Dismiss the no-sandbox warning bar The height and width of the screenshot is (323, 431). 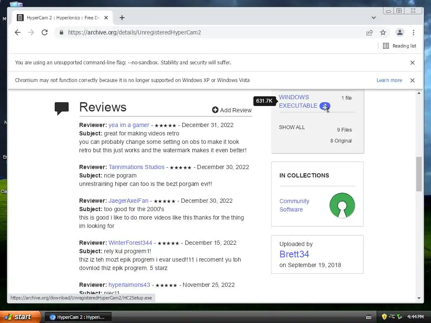point(412,63)
